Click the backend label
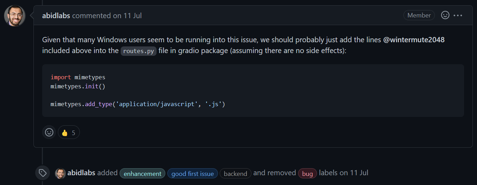Screen dimensions: 477x185 coord(235,173)
